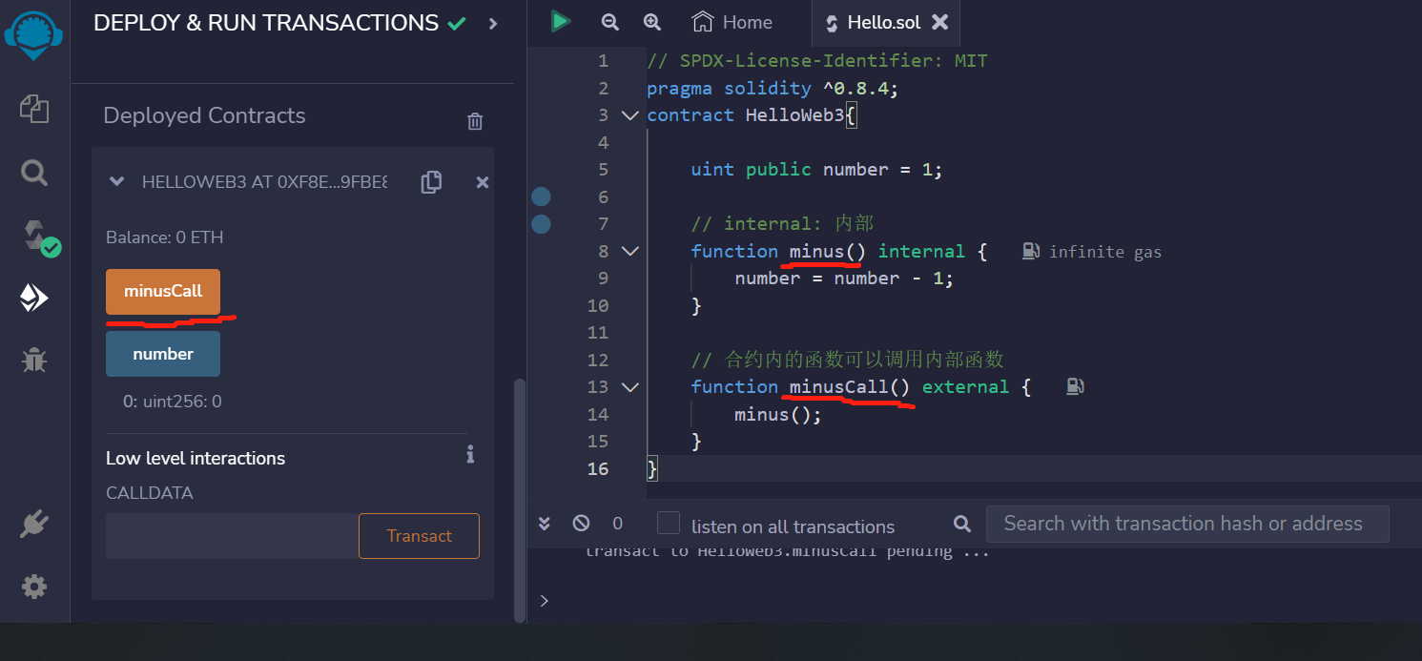The width and height of the screenshot is (1422, 661).
Task: Click the 'Low level interactions' label
Action: coord(196,458)
